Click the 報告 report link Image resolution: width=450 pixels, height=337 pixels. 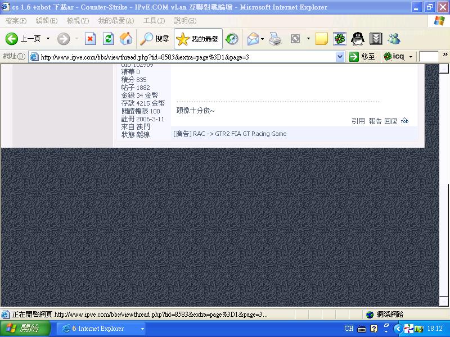(375, 121)
